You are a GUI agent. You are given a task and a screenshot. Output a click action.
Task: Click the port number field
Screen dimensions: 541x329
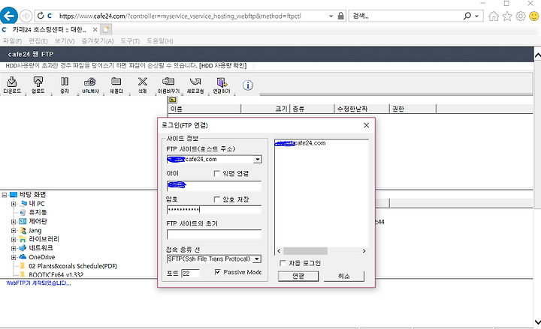coord(190,274)
